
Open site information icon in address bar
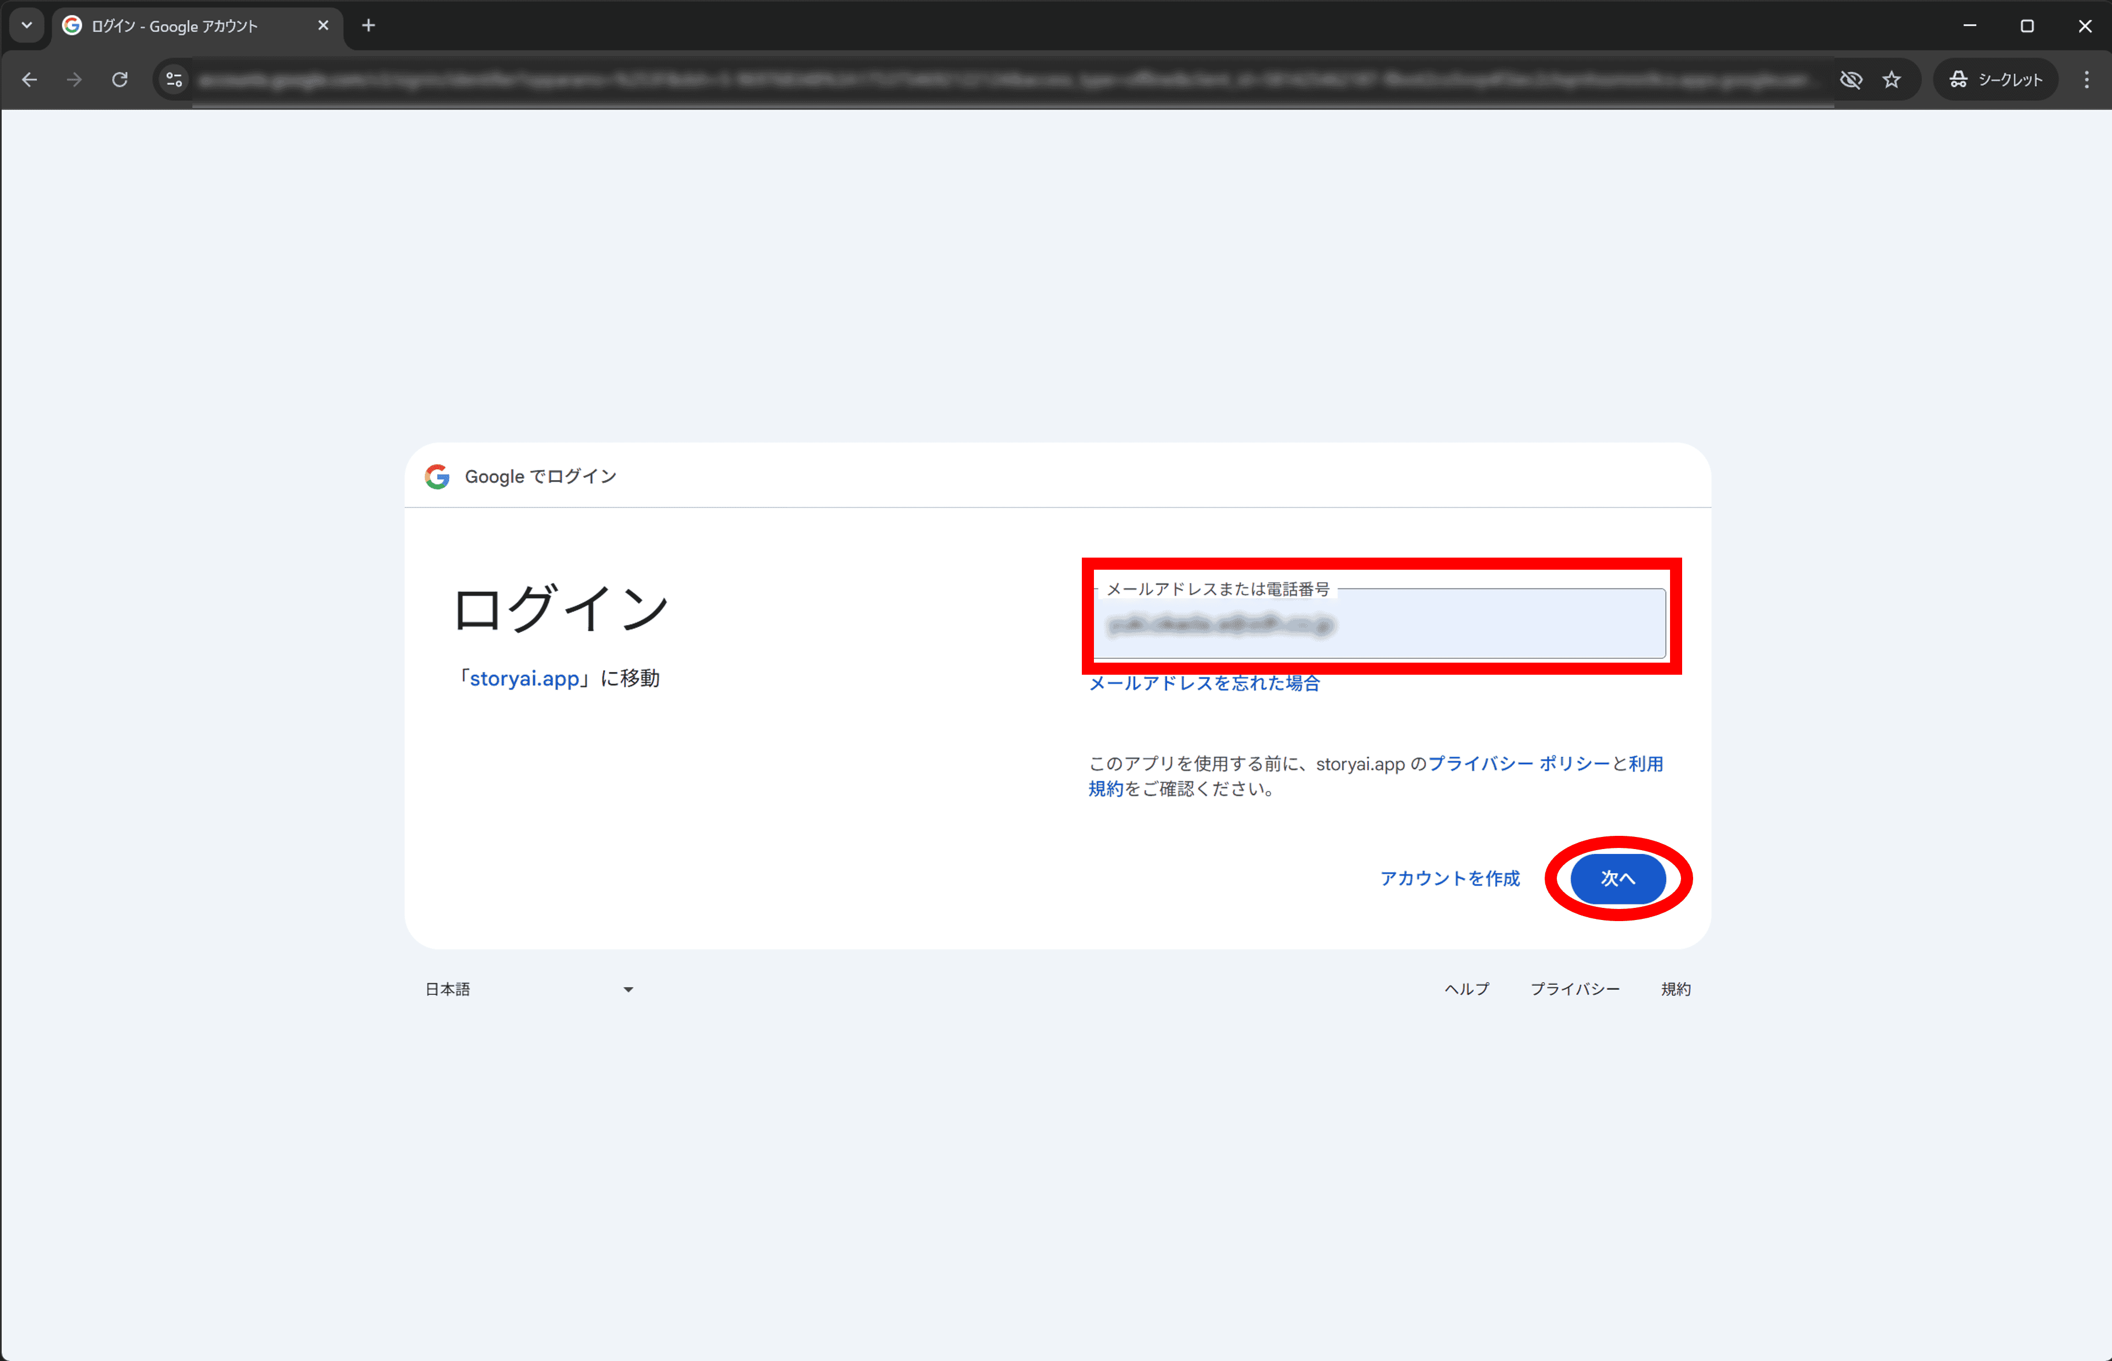click(x=174, y=80)
